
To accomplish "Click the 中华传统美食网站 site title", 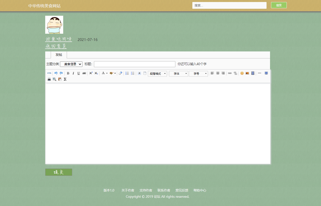I will click(44, 6).
